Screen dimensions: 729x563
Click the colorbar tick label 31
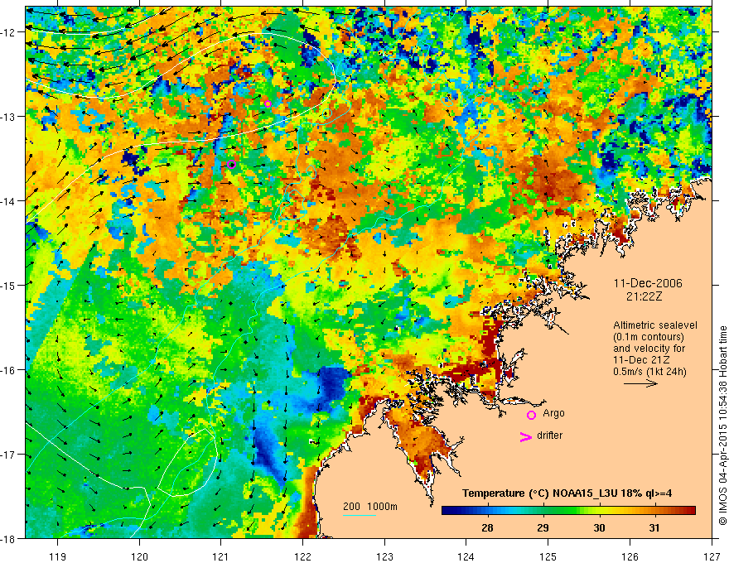pos(654,527)
